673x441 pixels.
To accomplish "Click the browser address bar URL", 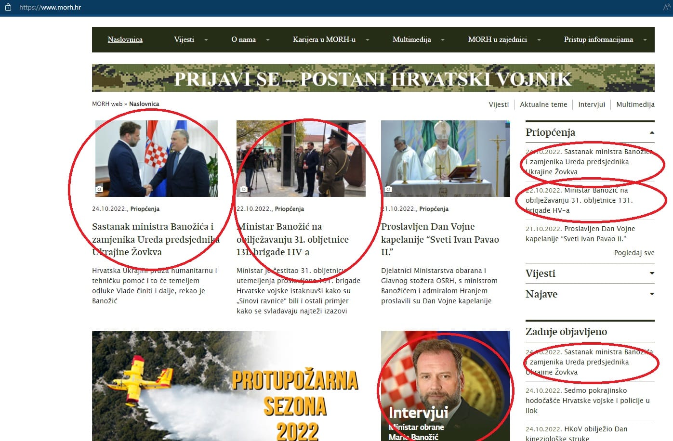I will (x=50, y=7).
